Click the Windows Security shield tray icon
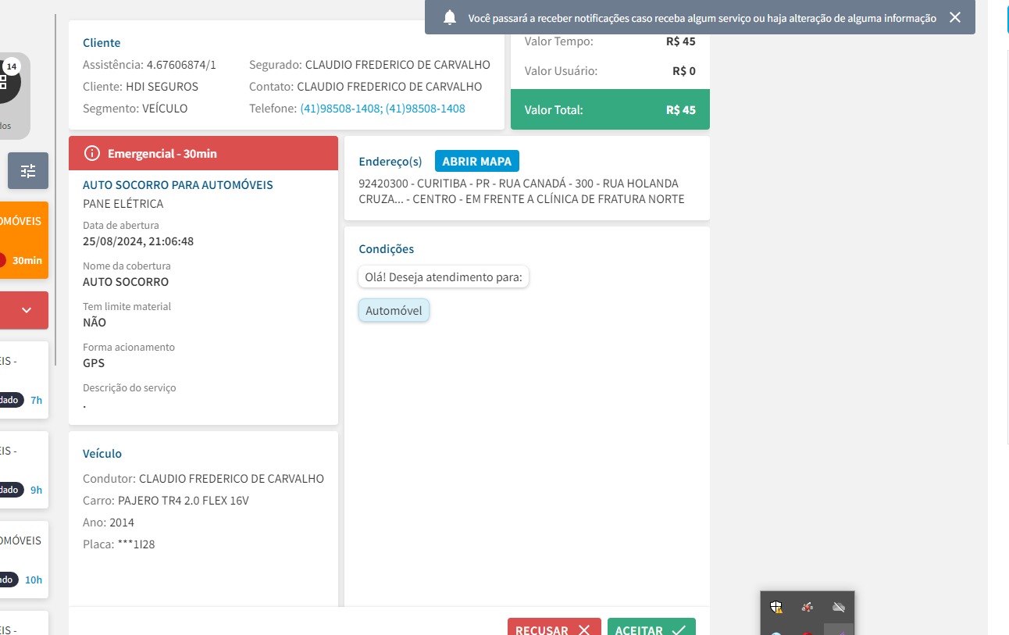1009x635 pixels. (x=776, y=607)
